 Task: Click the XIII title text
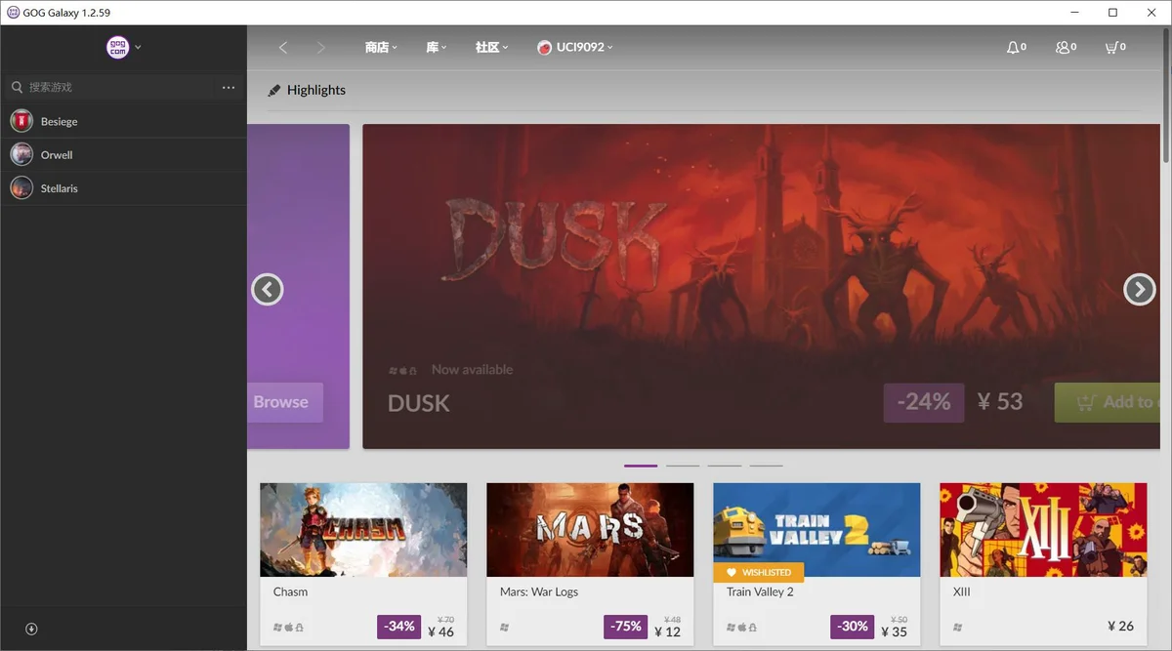[x=961, y=591]
